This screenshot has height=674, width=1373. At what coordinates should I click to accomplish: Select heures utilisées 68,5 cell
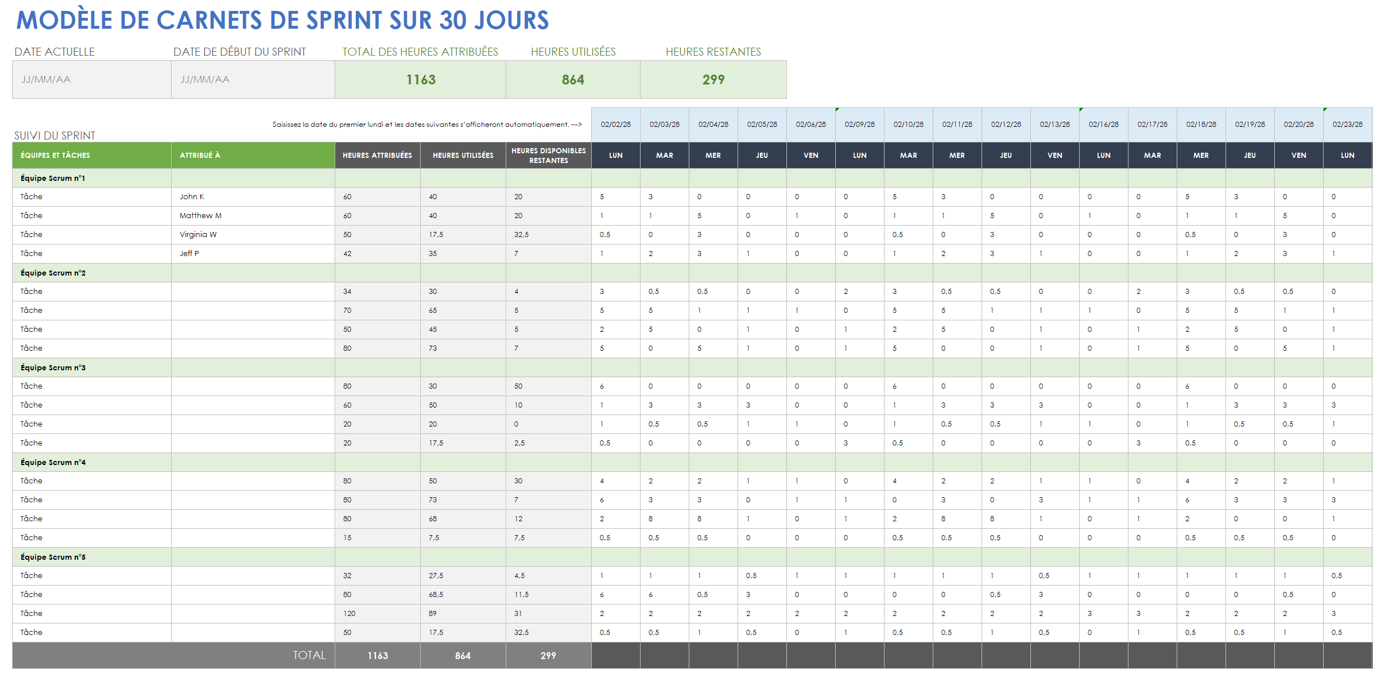point(463,595)
